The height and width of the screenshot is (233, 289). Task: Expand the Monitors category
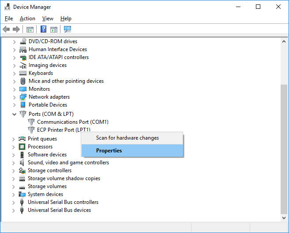(x=15, y=89)
